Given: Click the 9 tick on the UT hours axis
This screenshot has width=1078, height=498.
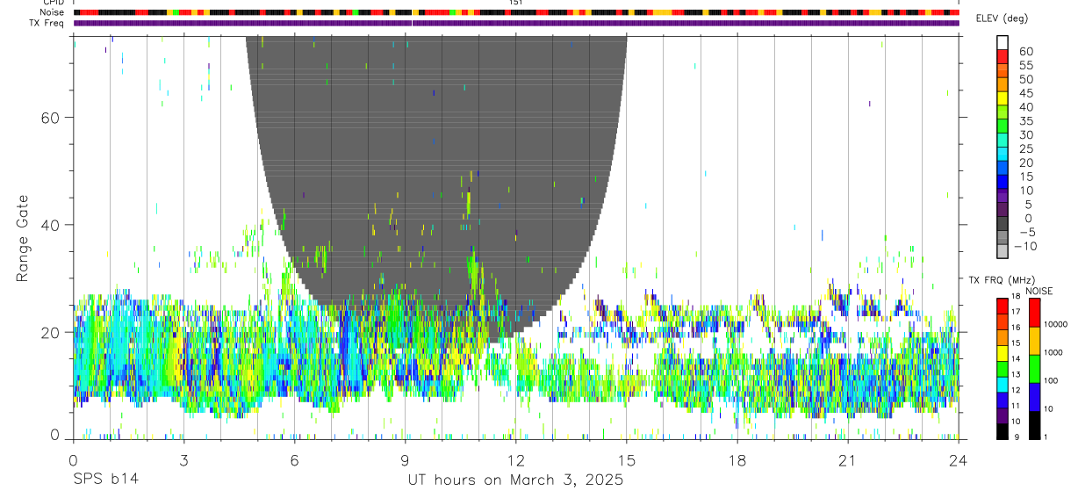Looking at the screenshot, I should [405, 460].
